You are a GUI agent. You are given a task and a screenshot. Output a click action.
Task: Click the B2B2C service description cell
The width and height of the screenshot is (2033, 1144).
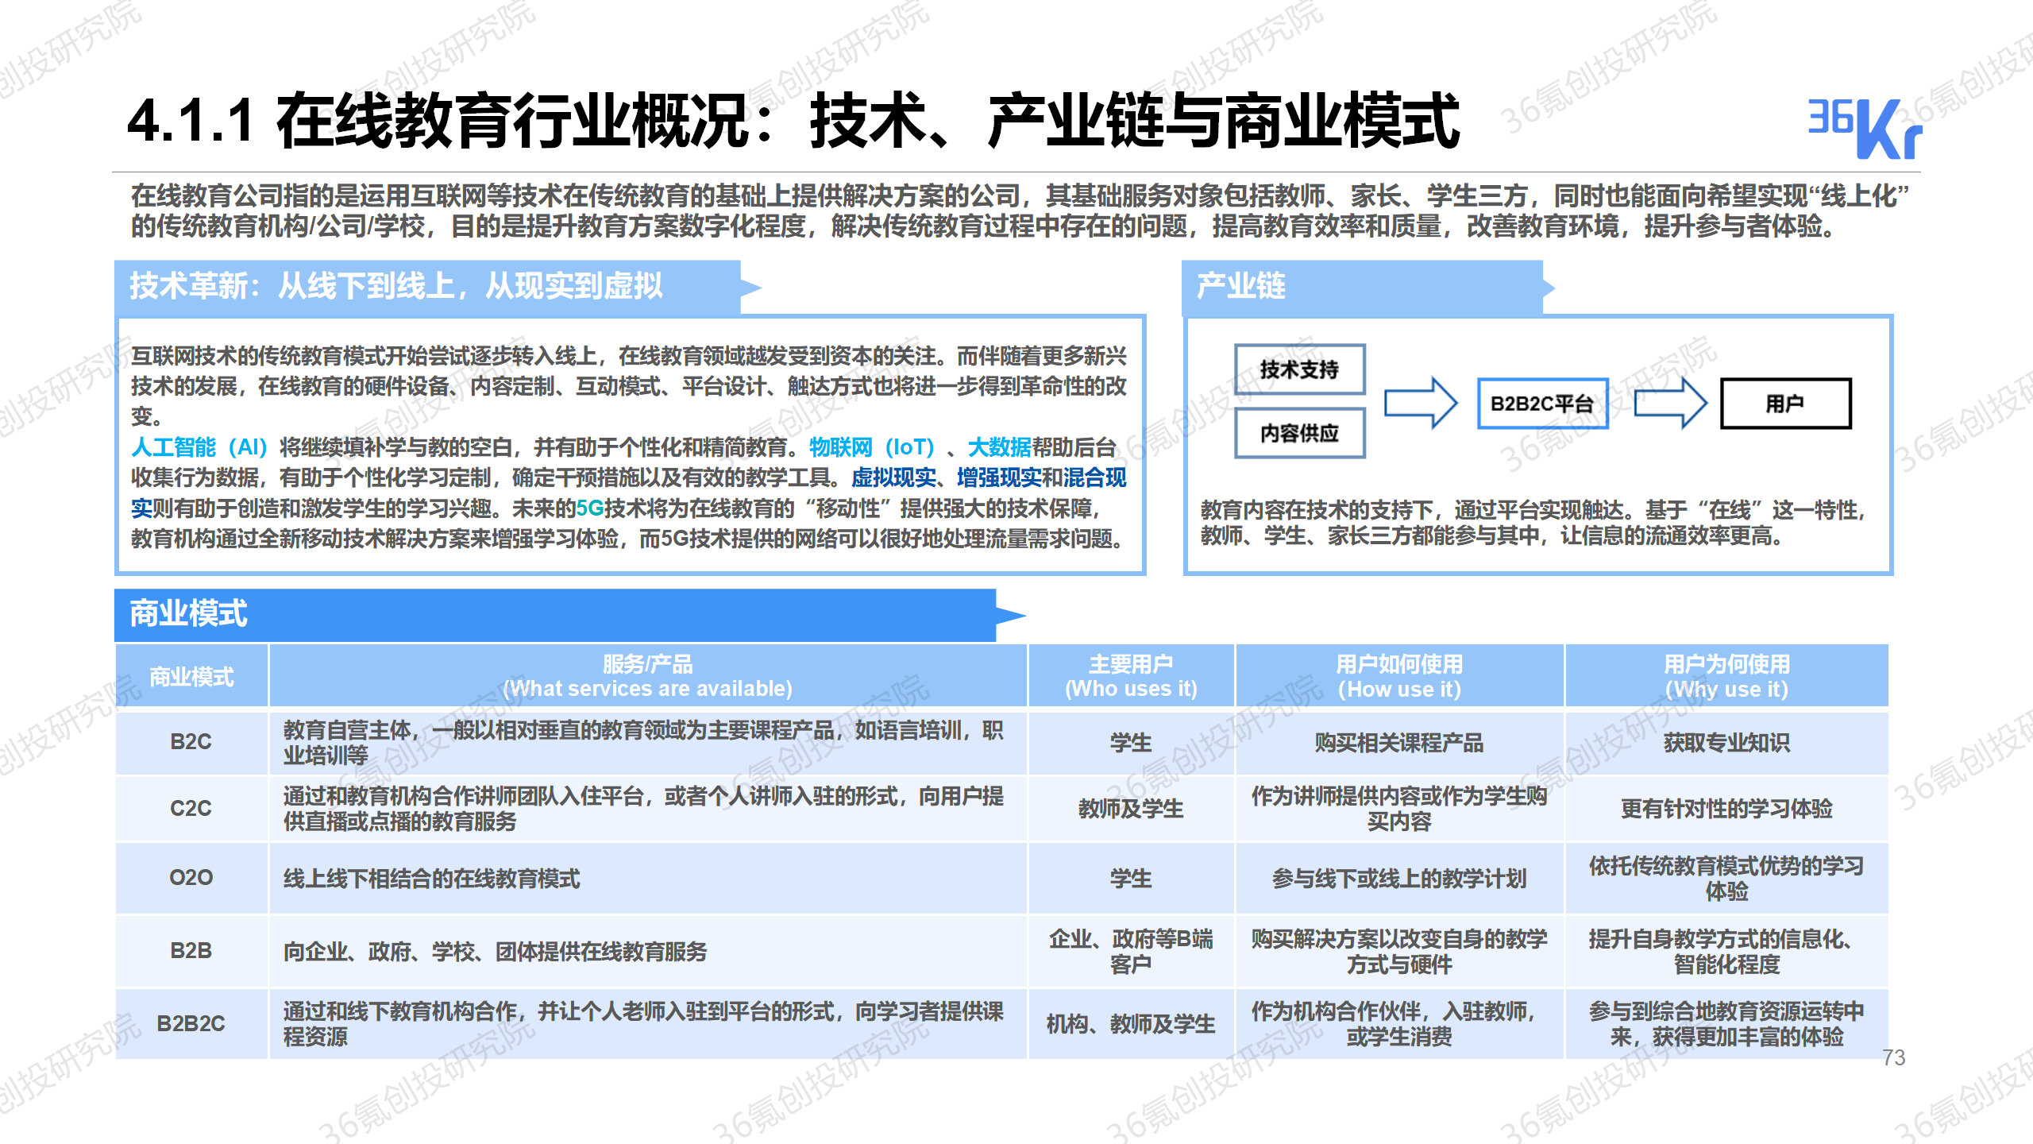click(648, 1023)
